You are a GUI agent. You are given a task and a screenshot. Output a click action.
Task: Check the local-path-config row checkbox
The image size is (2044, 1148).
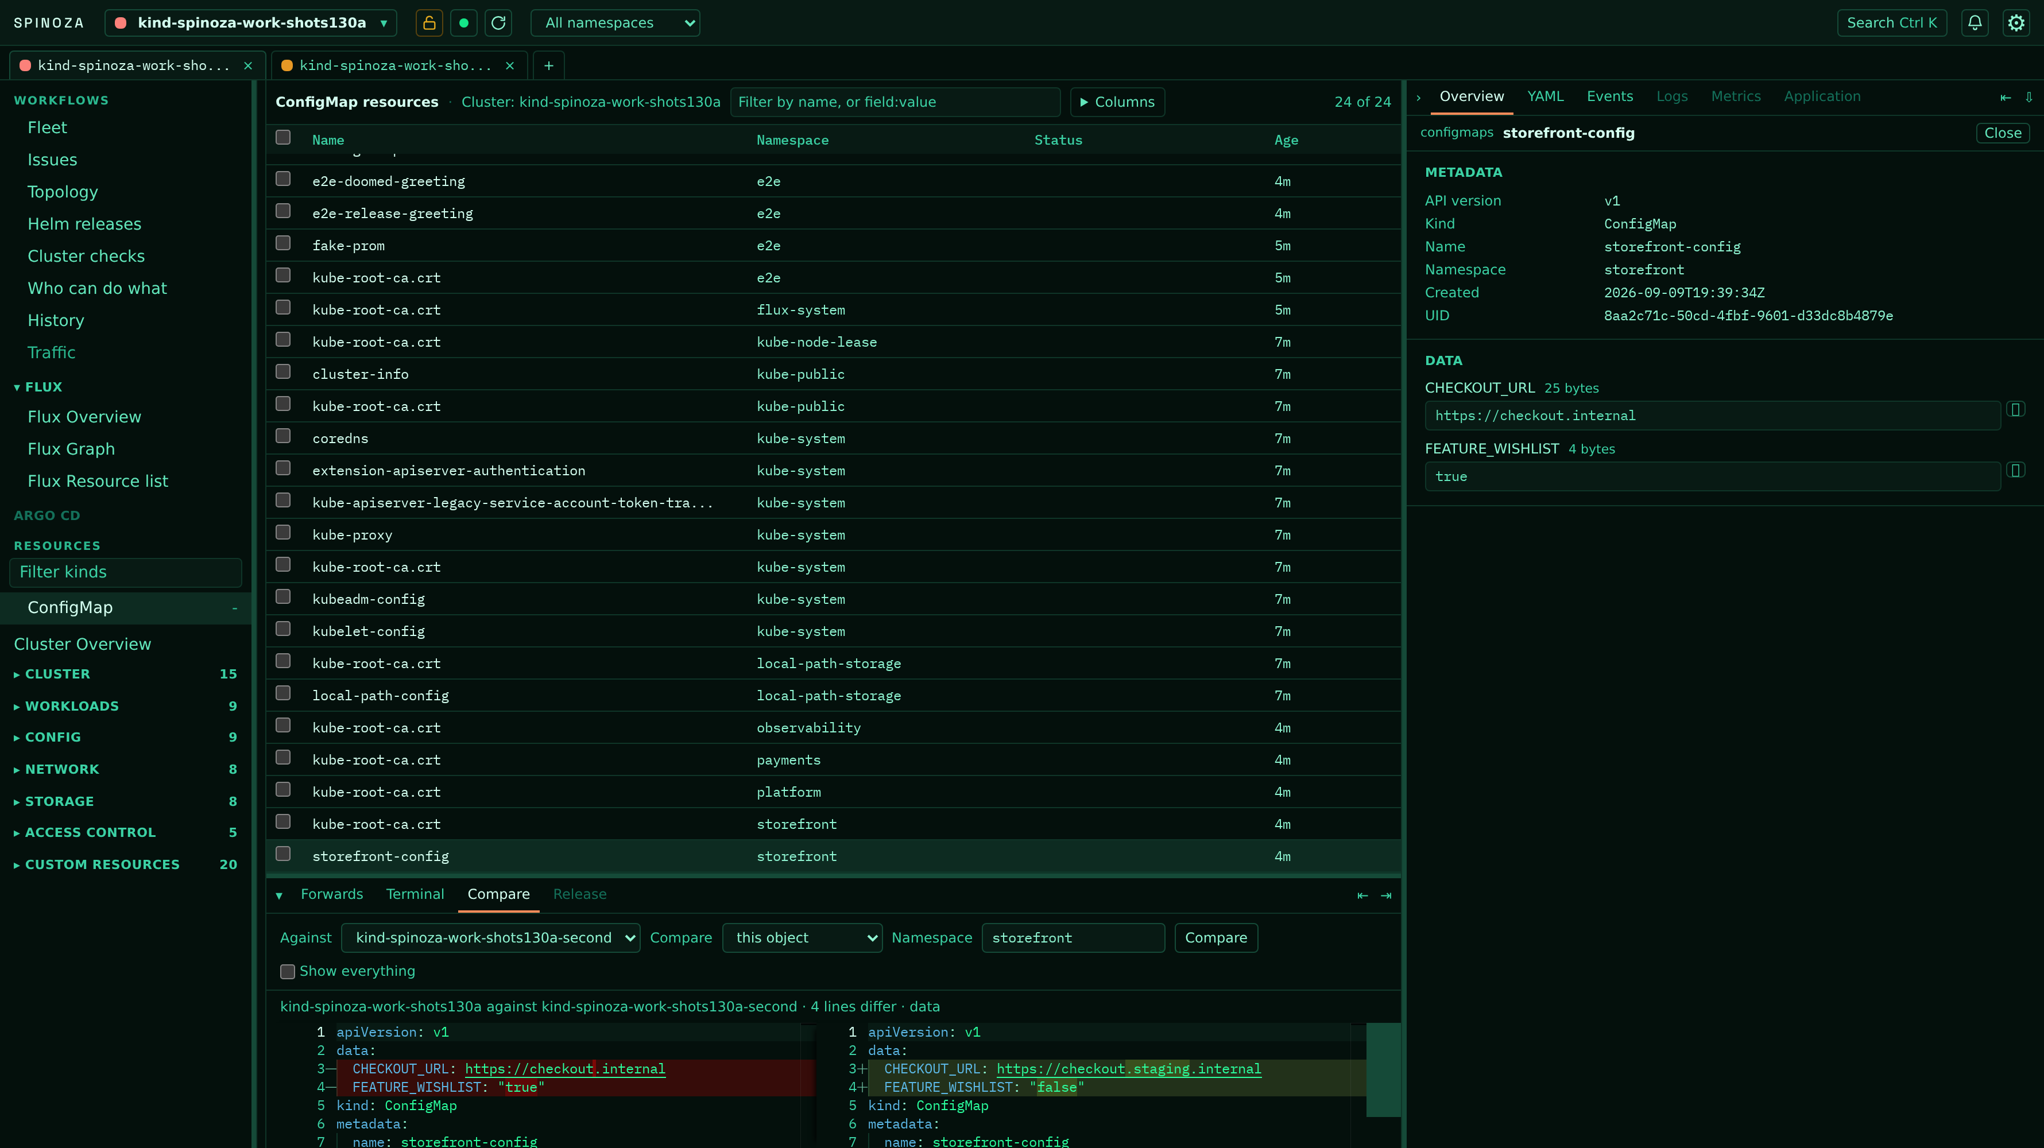tap(283, 693)
